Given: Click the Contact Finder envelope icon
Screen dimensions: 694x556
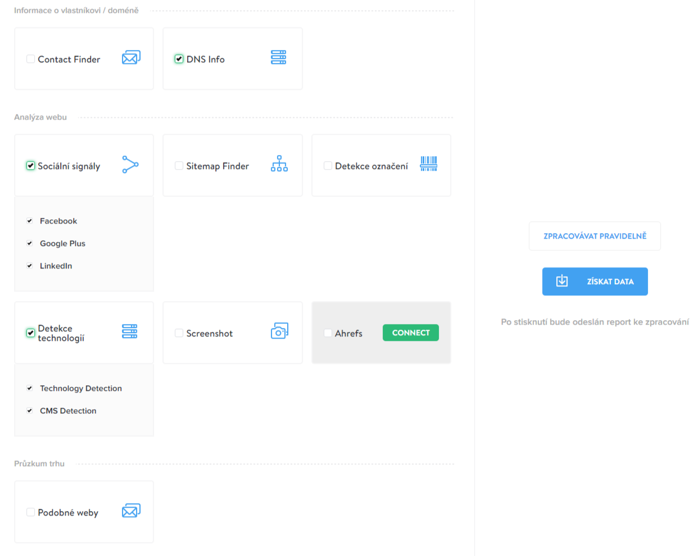Looking at the screenshot, I should (131, 58).
